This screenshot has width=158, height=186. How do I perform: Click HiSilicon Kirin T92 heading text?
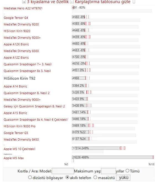click(x=20, y=78)
